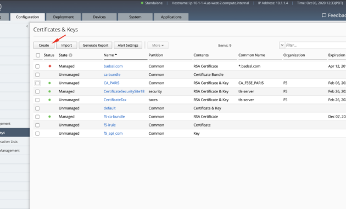The width and height of the screenshot is (346, 209).
Task: Sort by the Expiration column header
Action: point(337,55)
